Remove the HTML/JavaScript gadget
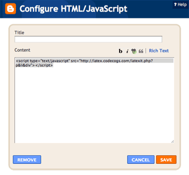 (x=27, y=159)
